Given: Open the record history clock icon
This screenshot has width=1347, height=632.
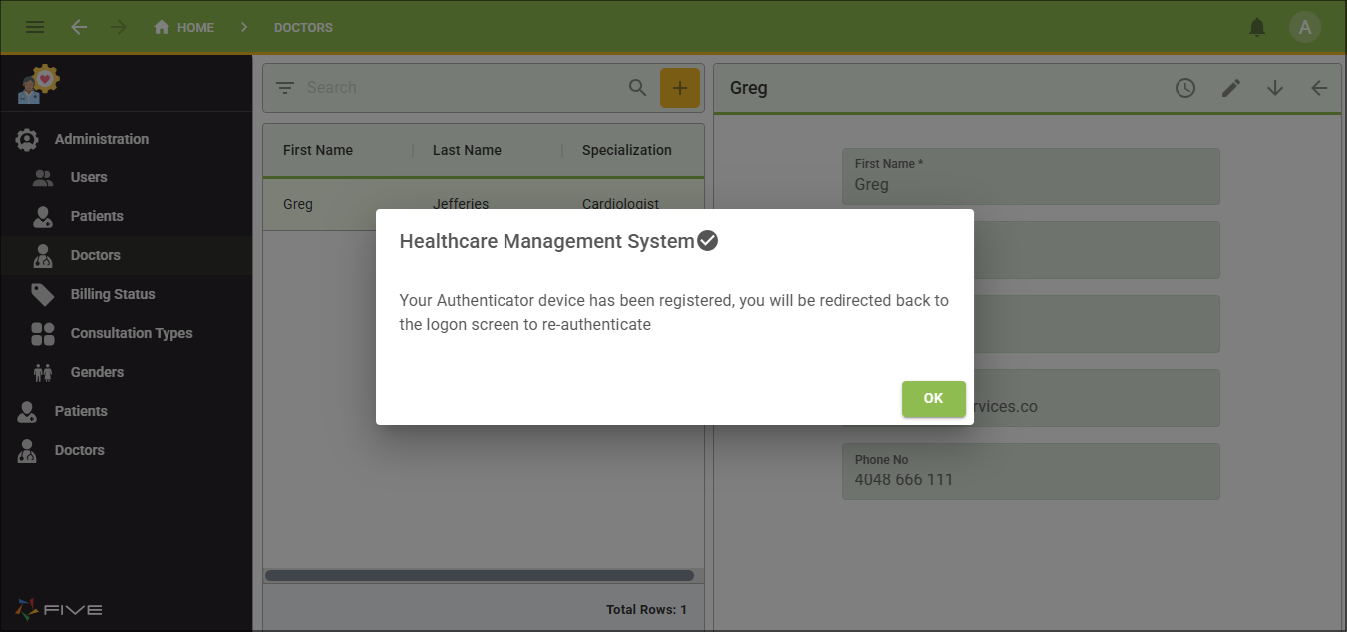Looking at the screenshot, I should click(1185, 88).
